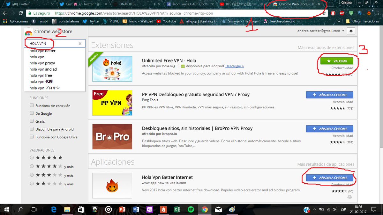Image resolution: width=383 pixels, height=215 pixels.
Task: Open the Adblock Plus (ABP) extension
Action: click(342, 13)
